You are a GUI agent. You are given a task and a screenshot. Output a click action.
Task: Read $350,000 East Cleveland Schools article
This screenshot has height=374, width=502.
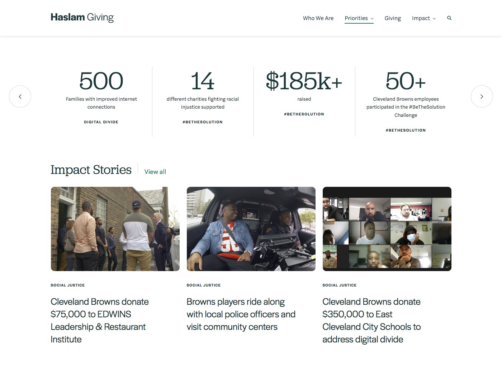click(371, 320)
